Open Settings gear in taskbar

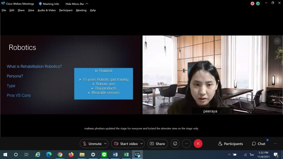93,154
